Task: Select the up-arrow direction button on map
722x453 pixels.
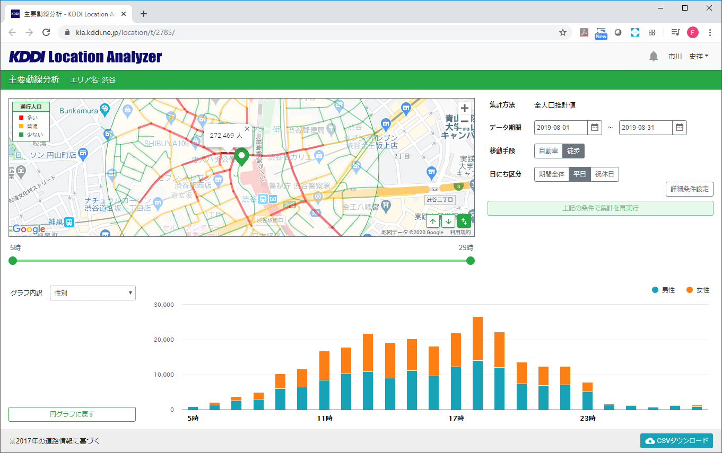Action: click(x=433, y=221)
